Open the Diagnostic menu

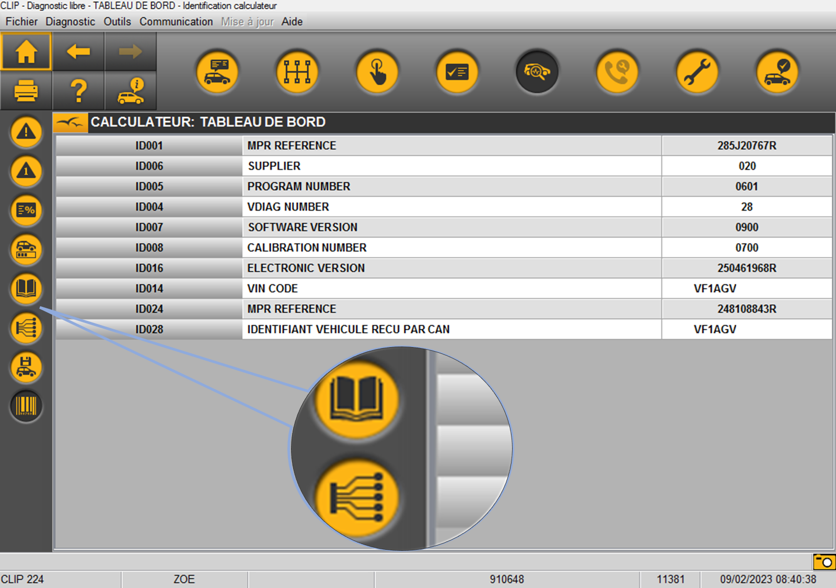(70, 21)
